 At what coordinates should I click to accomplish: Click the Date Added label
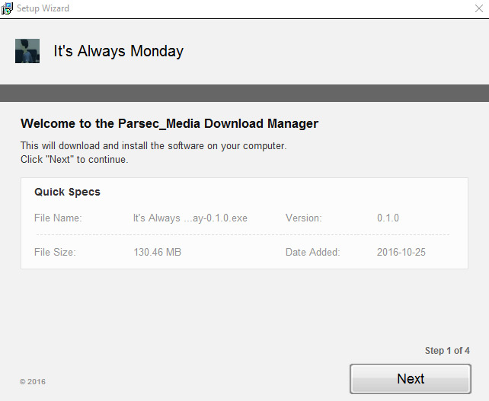(x=313, y=252)
